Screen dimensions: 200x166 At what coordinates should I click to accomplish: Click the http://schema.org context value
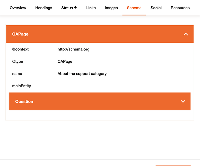pyautogui.click(x=74, y=49)
